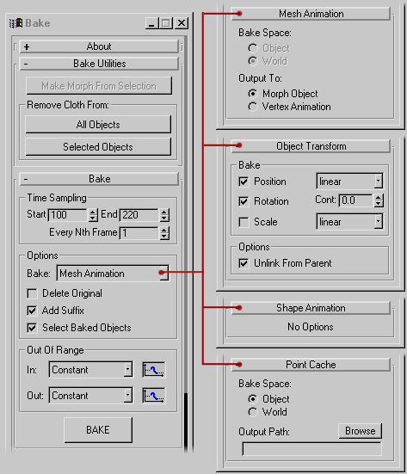The width and height of the screenshot is (407, 474).
Task: Open the In out-of-range Constant dropdown
Action: [x=90, y=370]
